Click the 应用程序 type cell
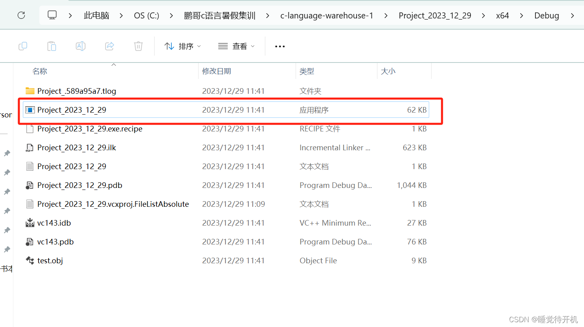 click(x=314, y=110)
